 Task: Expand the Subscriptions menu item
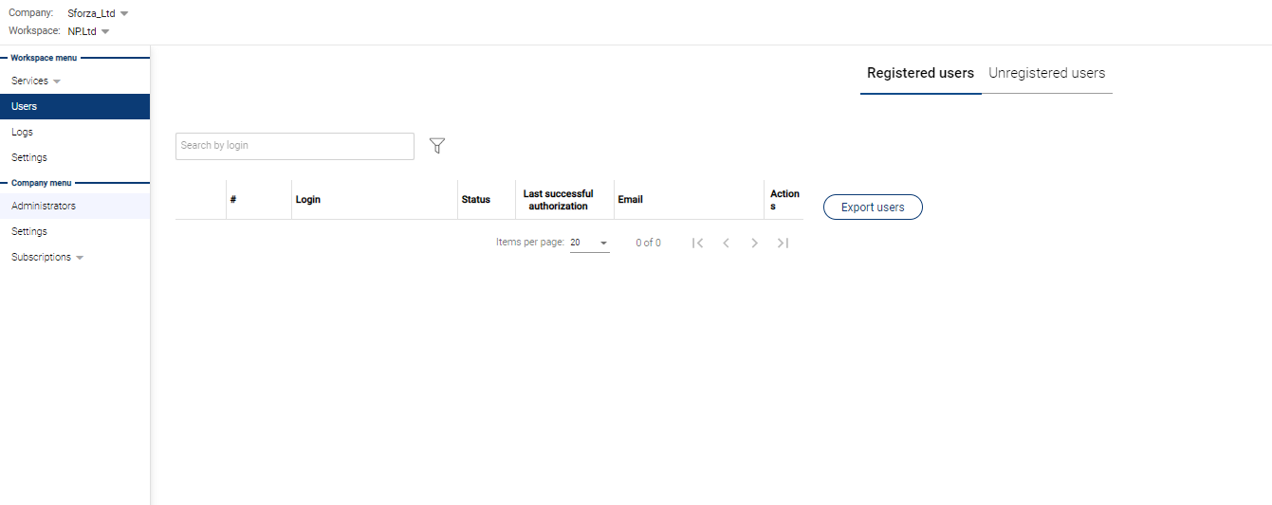tap(47, 258)
